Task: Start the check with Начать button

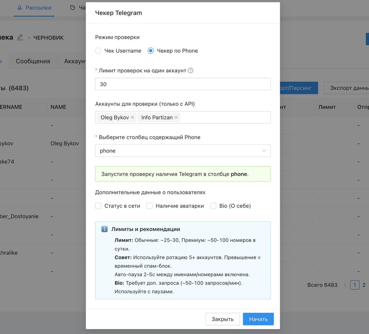Action: coord(258,319)
